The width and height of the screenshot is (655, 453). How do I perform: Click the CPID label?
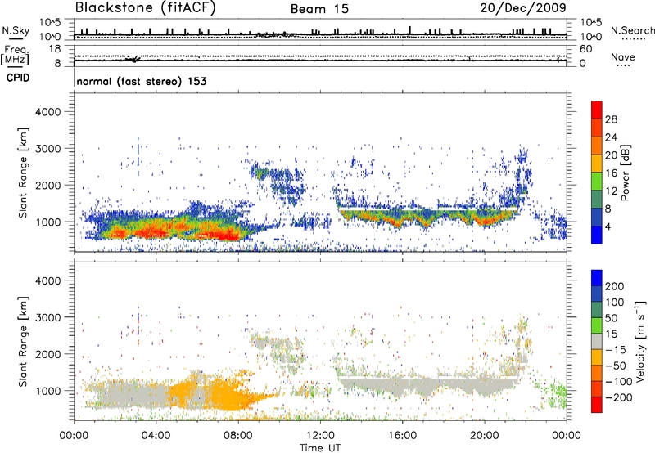point(18,78)
